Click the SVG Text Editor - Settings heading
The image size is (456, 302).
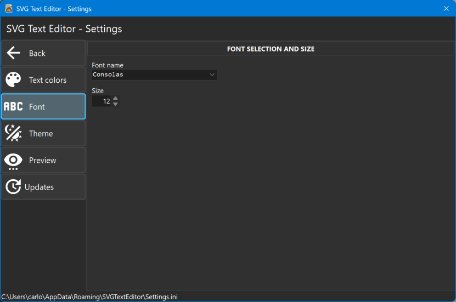pos(64,29)
